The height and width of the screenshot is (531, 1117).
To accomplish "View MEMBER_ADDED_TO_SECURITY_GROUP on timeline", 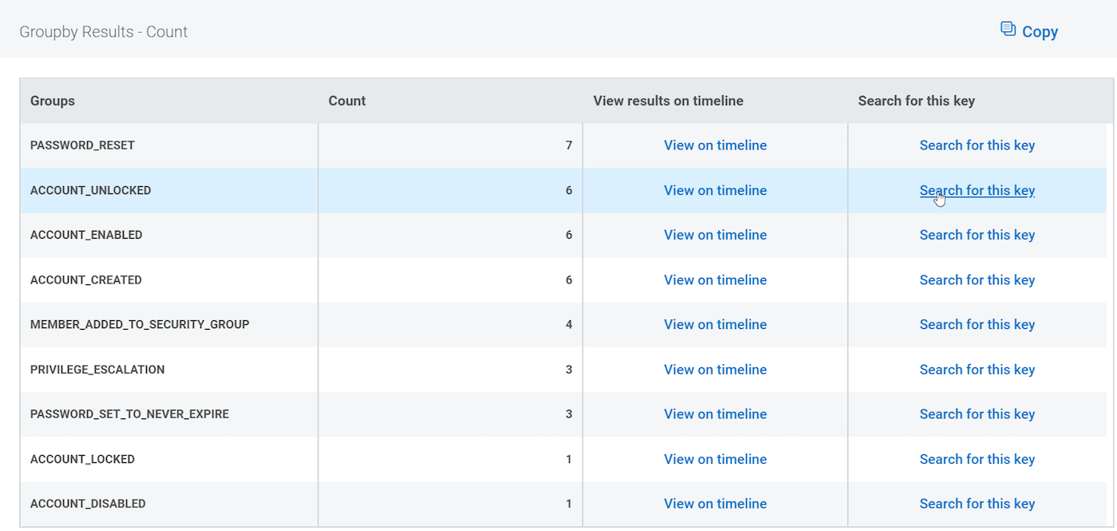I will point(715,324).
